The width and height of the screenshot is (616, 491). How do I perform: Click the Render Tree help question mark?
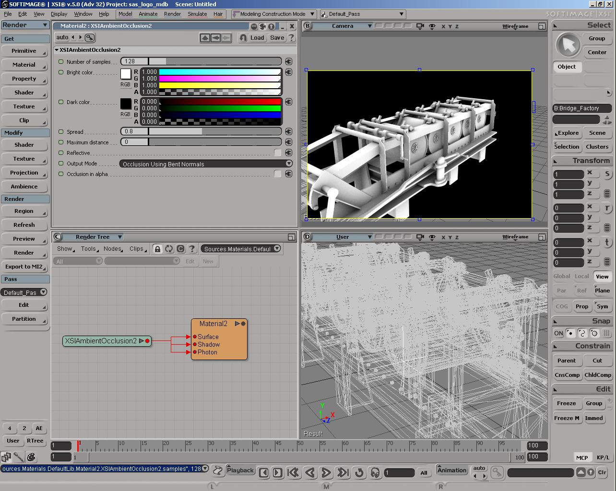coord(192,249)
